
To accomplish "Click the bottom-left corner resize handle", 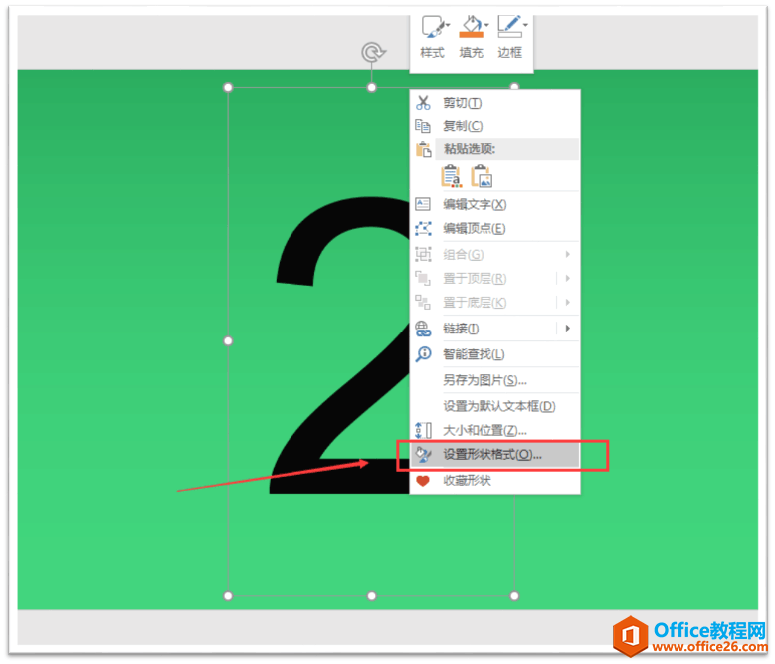I will pos(228,596).
